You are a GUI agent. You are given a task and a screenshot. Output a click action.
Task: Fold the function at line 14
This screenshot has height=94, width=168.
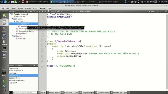point(45,46)
